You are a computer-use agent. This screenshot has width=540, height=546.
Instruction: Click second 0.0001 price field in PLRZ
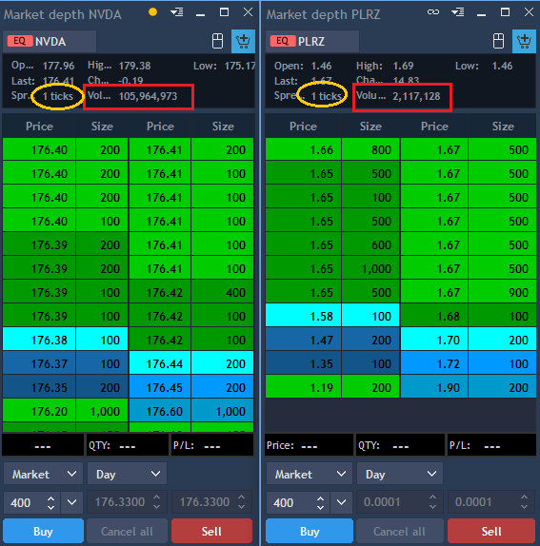point(491,502)
